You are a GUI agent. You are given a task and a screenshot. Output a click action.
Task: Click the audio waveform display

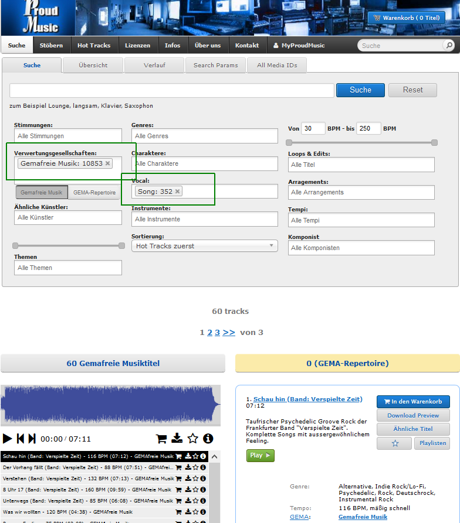point(110,405)
